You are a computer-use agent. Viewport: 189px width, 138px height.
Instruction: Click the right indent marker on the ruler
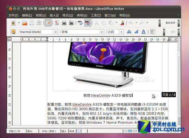[x=169, y=40]
